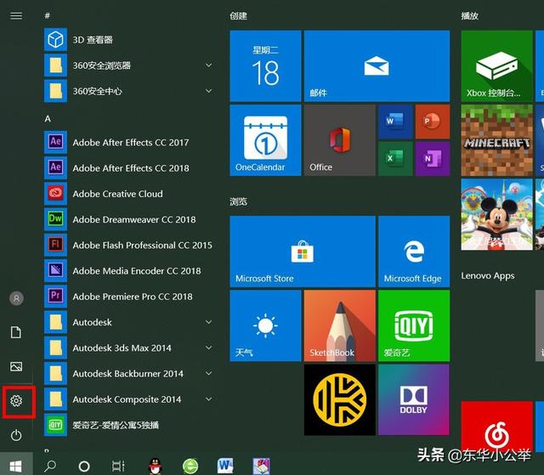Open the Dolby tile
The image size is (544, 475).
(413, 399)
